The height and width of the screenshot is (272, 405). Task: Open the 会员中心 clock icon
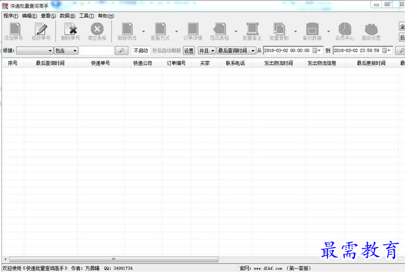click(345, 29)
